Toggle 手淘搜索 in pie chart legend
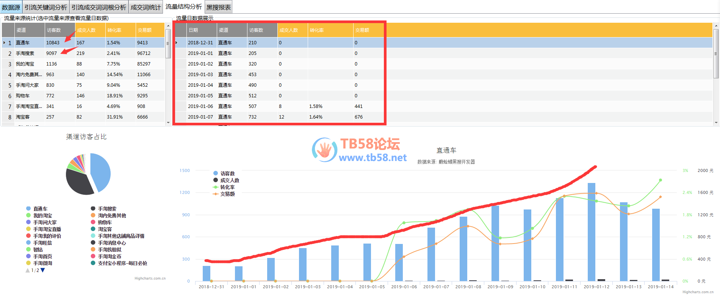720x300 pixels. point(107,209)
